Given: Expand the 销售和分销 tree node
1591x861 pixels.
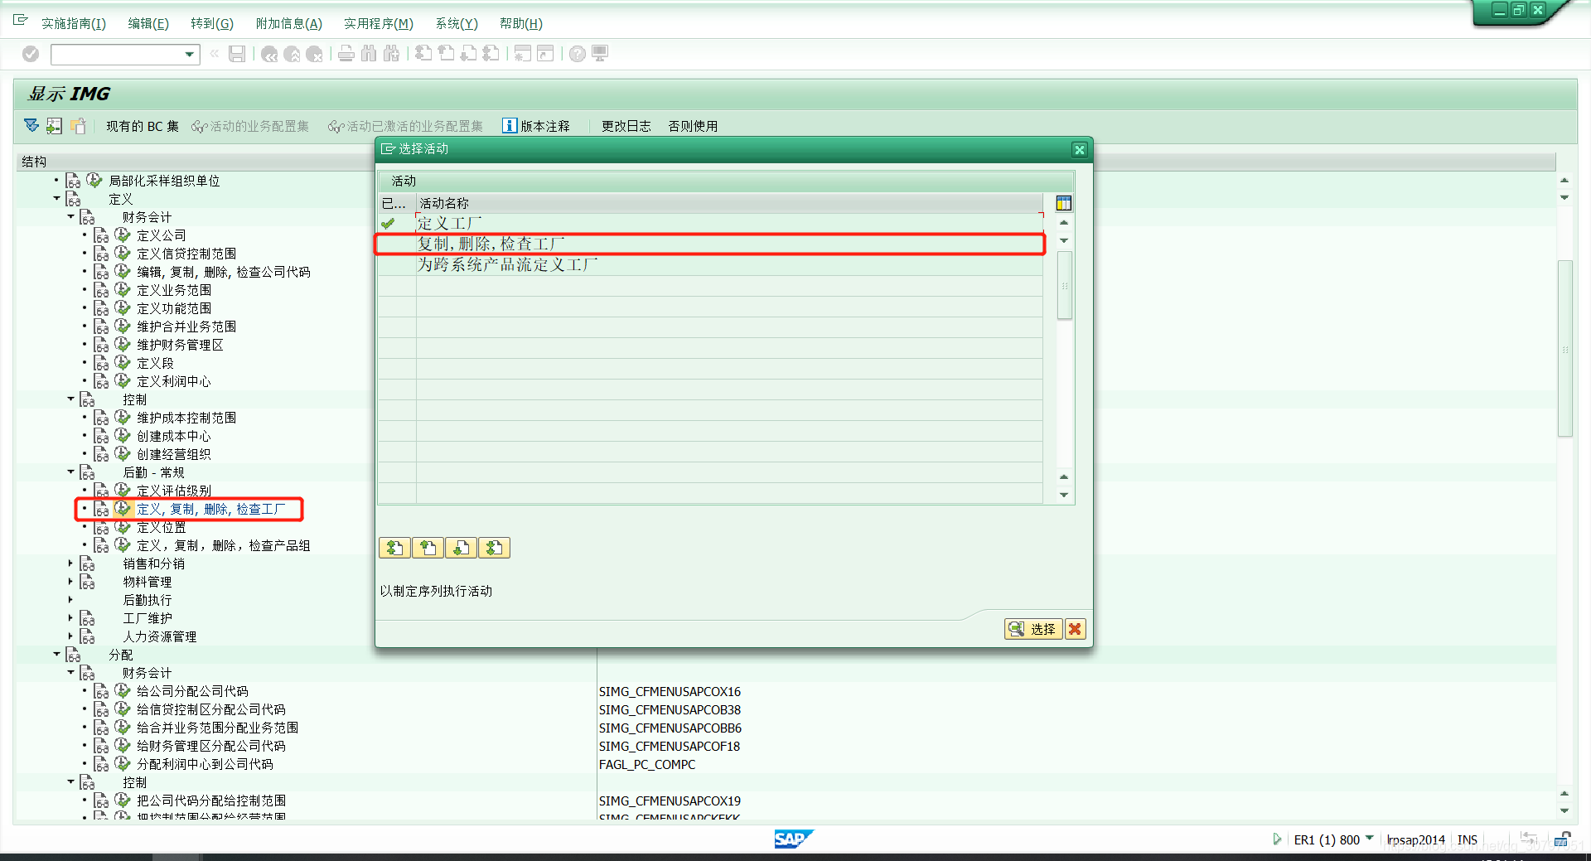Looking at the screenshot, I should coord(70,564).
